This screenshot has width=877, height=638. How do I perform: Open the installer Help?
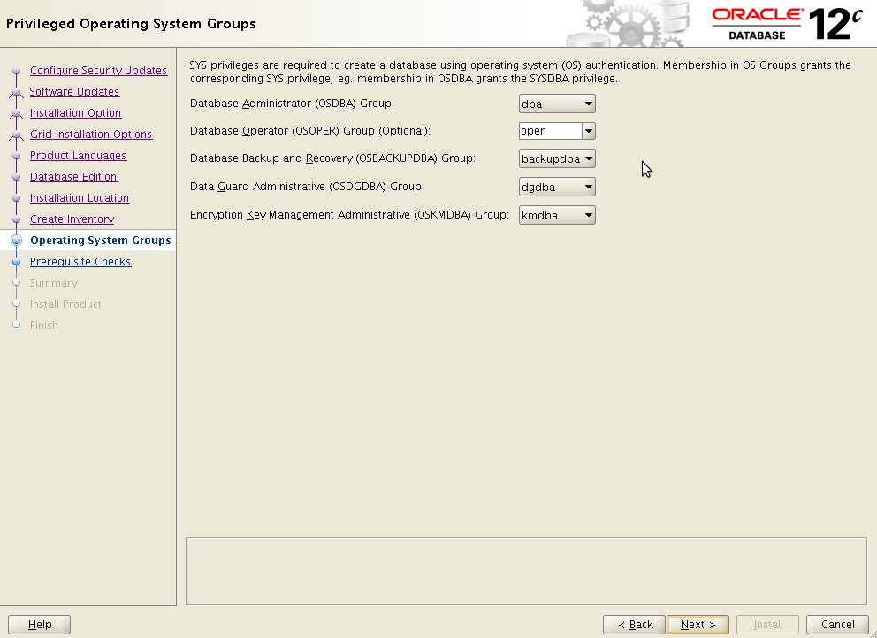point(39,624)
